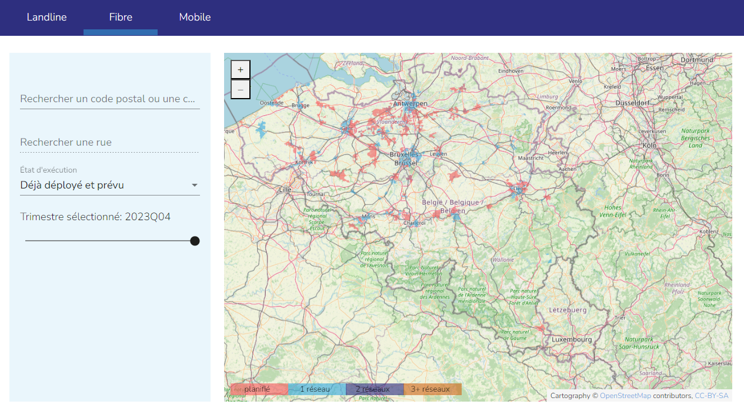
Task: Select the Fibre tab
Action: pyautogui.click(x=121, y=18)
